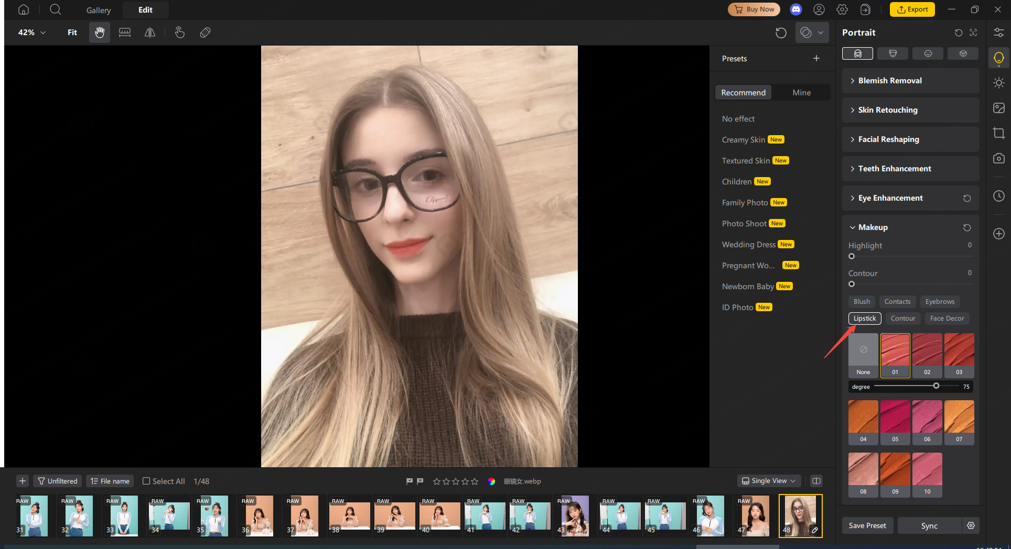Toggle the Eyebrows makeup category
Screen dimensions: 1011x549
coord(940,301)
